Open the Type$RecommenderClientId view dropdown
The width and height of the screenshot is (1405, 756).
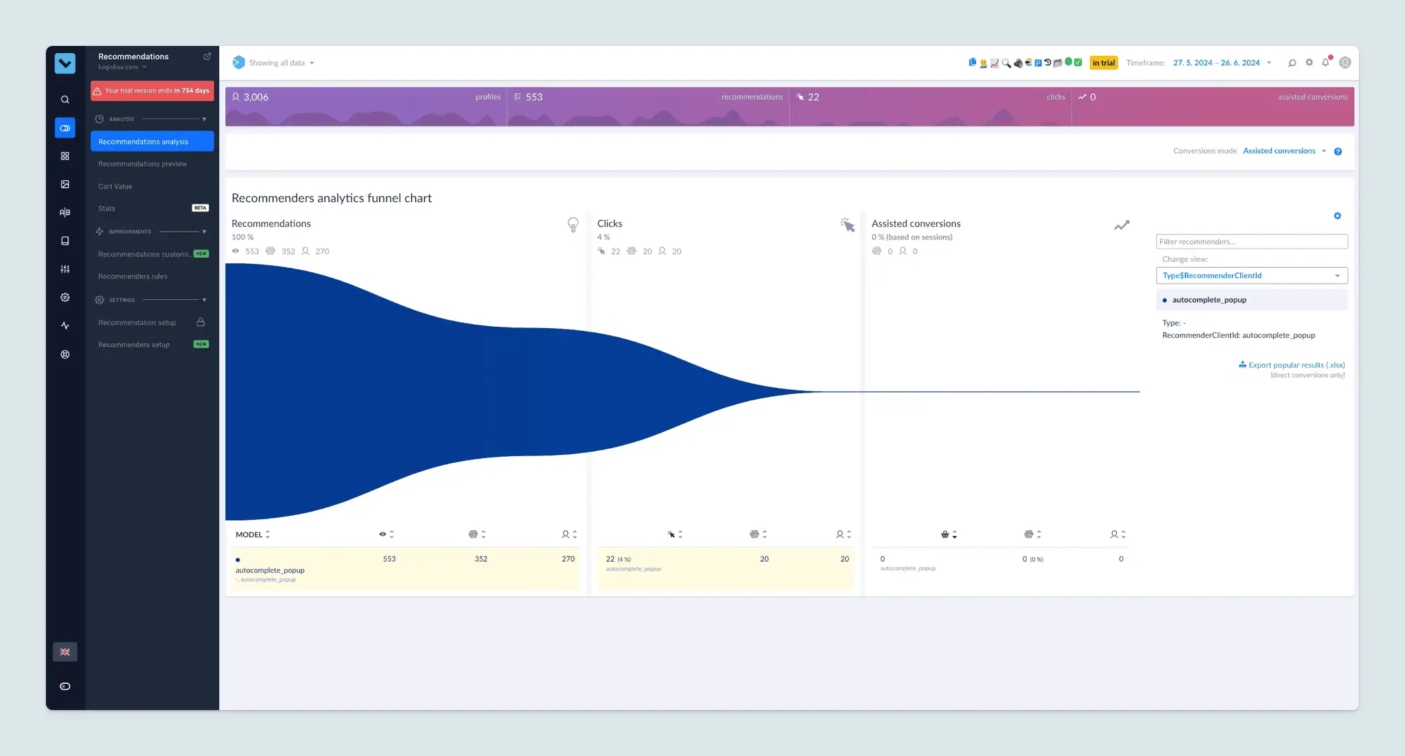tap(1251, 276)
